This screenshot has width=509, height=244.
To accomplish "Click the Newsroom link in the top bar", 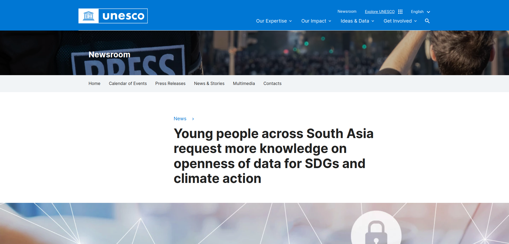I will 347,11.
